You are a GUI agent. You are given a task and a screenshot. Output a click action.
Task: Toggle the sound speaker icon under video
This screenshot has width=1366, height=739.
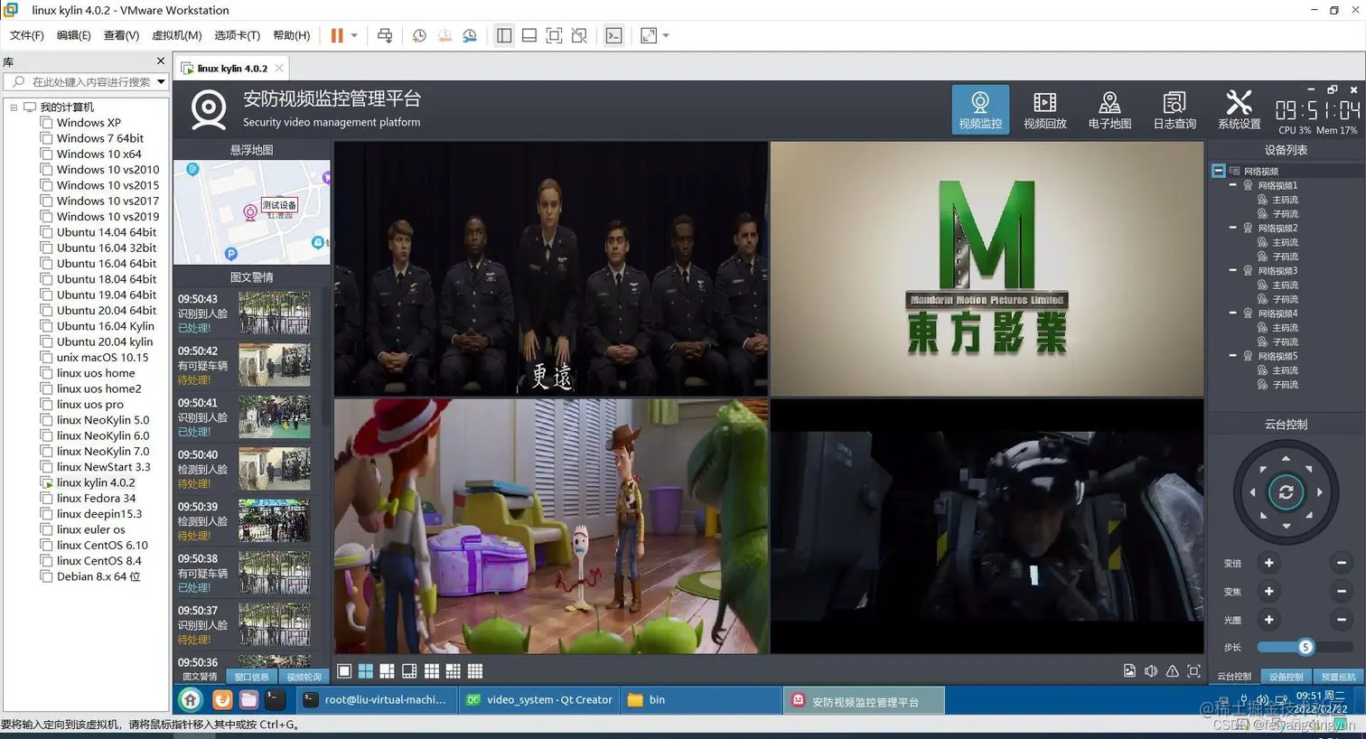pos(1151,671)
